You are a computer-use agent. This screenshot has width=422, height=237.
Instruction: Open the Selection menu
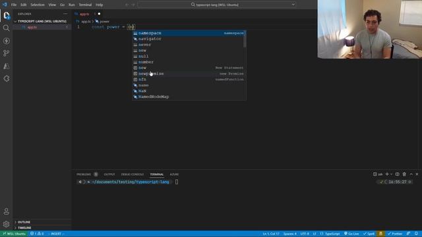[x=38, y=5]
